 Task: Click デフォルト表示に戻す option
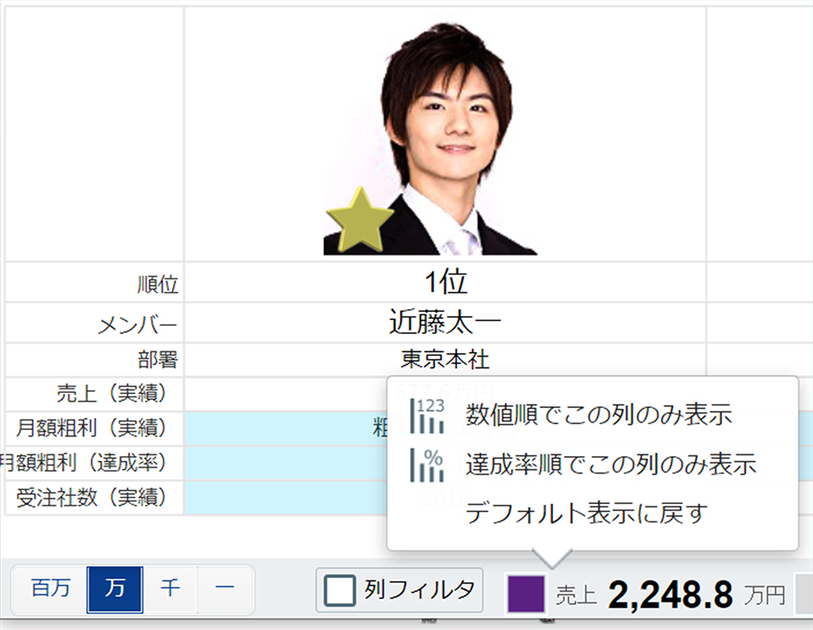tap(586, 513)
